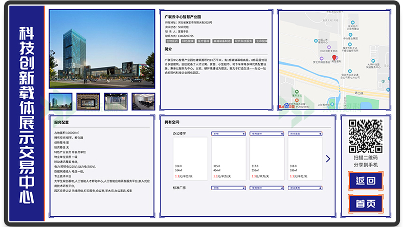Select the meeting room thumbnail
The image size is (404, 227).
tap(143, 101)
